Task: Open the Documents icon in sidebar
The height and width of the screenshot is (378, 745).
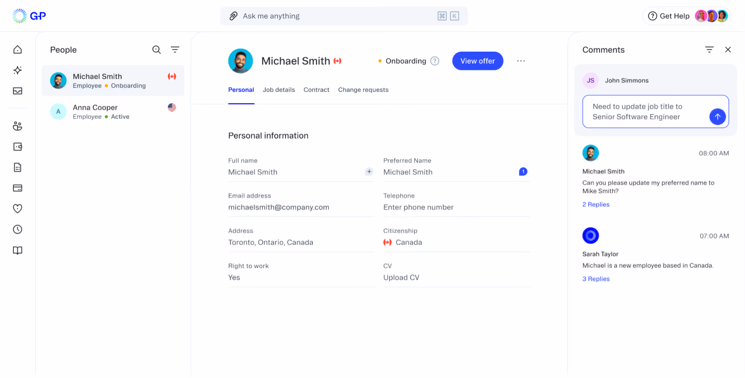Action: [17, 167]
